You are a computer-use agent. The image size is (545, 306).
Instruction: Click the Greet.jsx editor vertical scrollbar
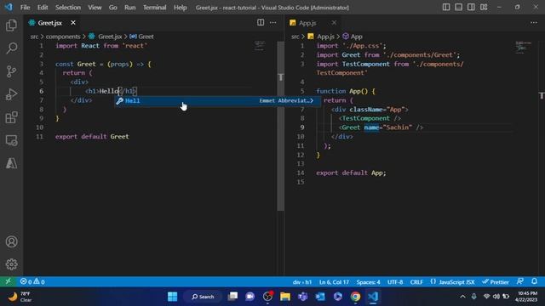[x=280, y=127]
